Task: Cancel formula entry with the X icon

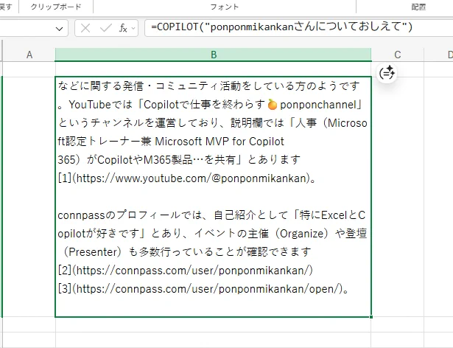Action: (85, 28)
